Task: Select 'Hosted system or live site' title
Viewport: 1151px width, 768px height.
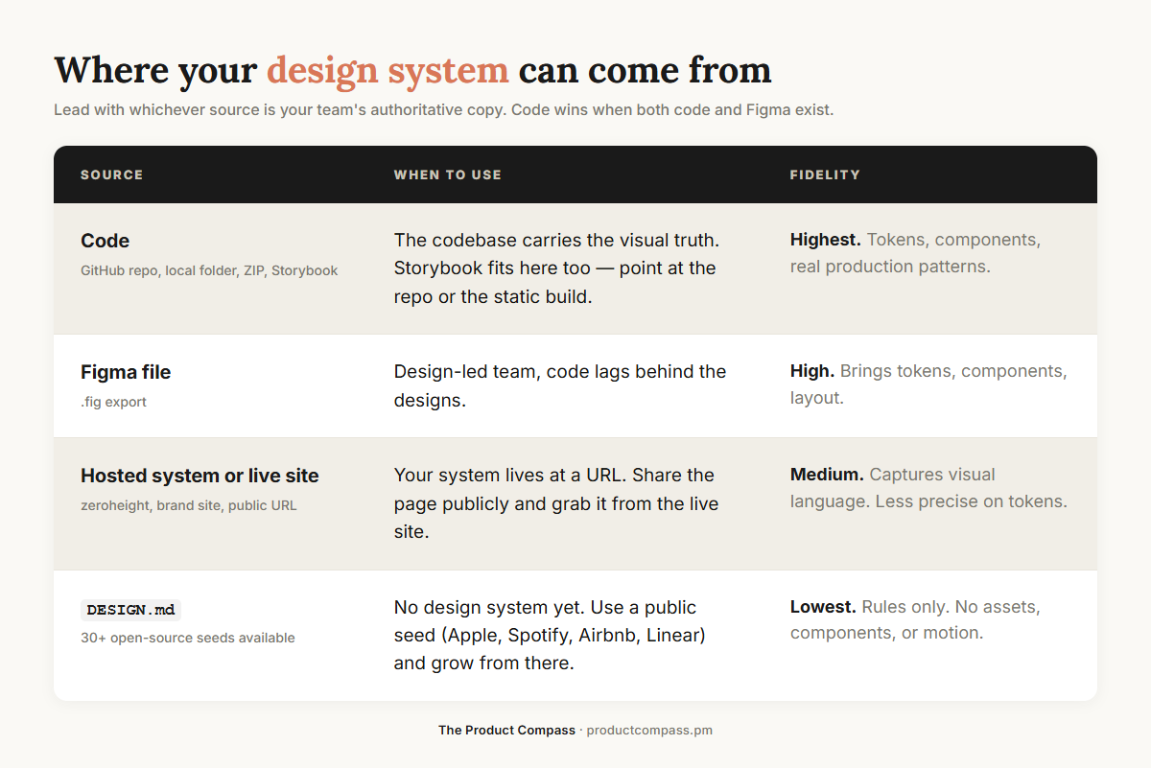Action: point(200,476)
